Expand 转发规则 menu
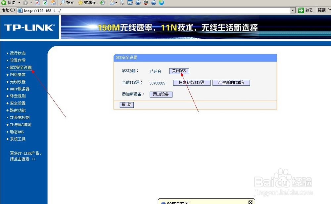 18,96
